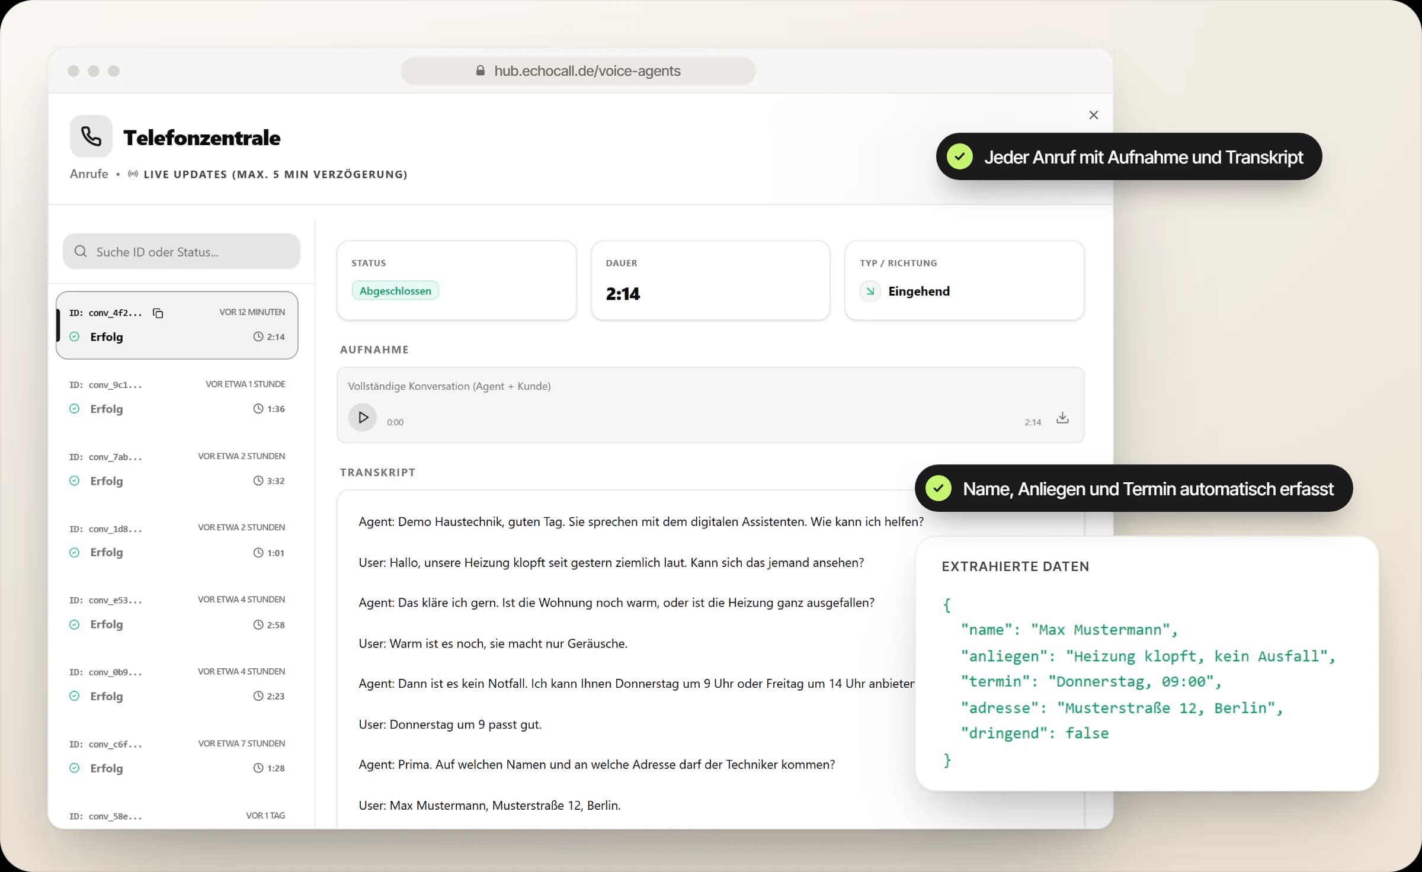Click the Anrufe breadcrumb label
This screenshot has height=872, width=1422.
pos(89,174)
